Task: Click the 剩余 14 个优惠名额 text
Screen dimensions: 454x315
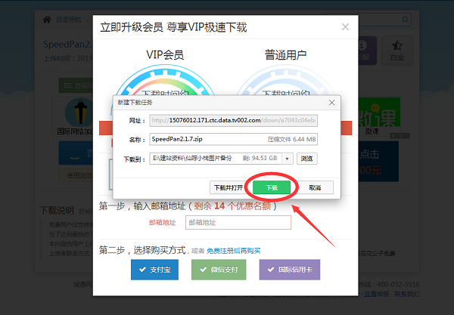Action: (x=232, y=206)
